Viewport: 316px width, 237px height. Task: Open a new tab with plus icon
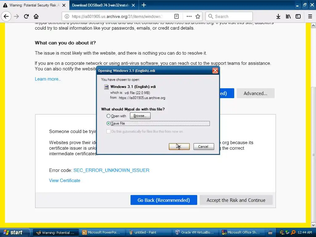(x=144, y=5)
